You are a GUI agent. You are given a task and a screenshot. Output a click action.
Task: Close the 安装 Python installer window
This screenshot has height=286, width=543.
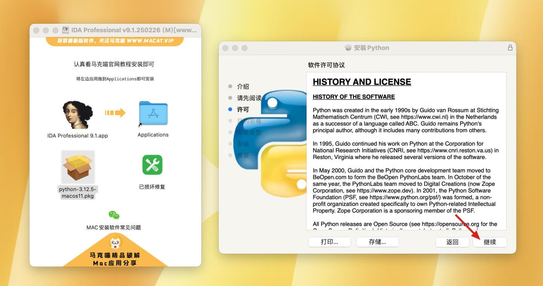click(x=225, y=48)
